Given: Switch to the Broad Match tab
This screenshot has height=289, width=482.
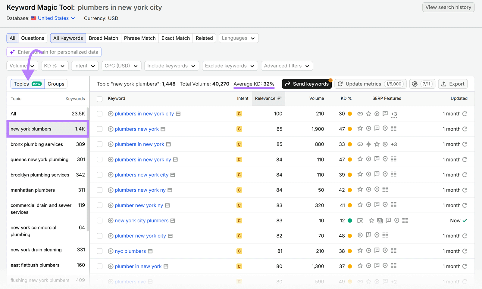Looking at the screenshot, I should pos(103,38).
